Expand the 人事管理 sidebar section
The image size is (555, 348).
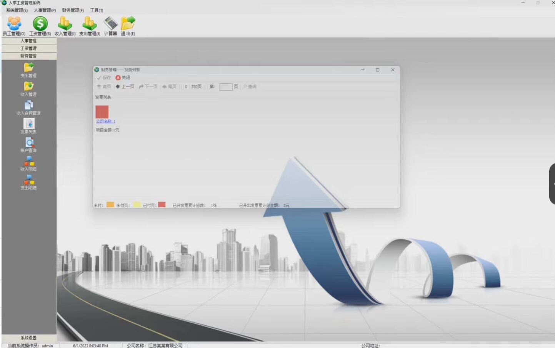[x=29, y=41]
